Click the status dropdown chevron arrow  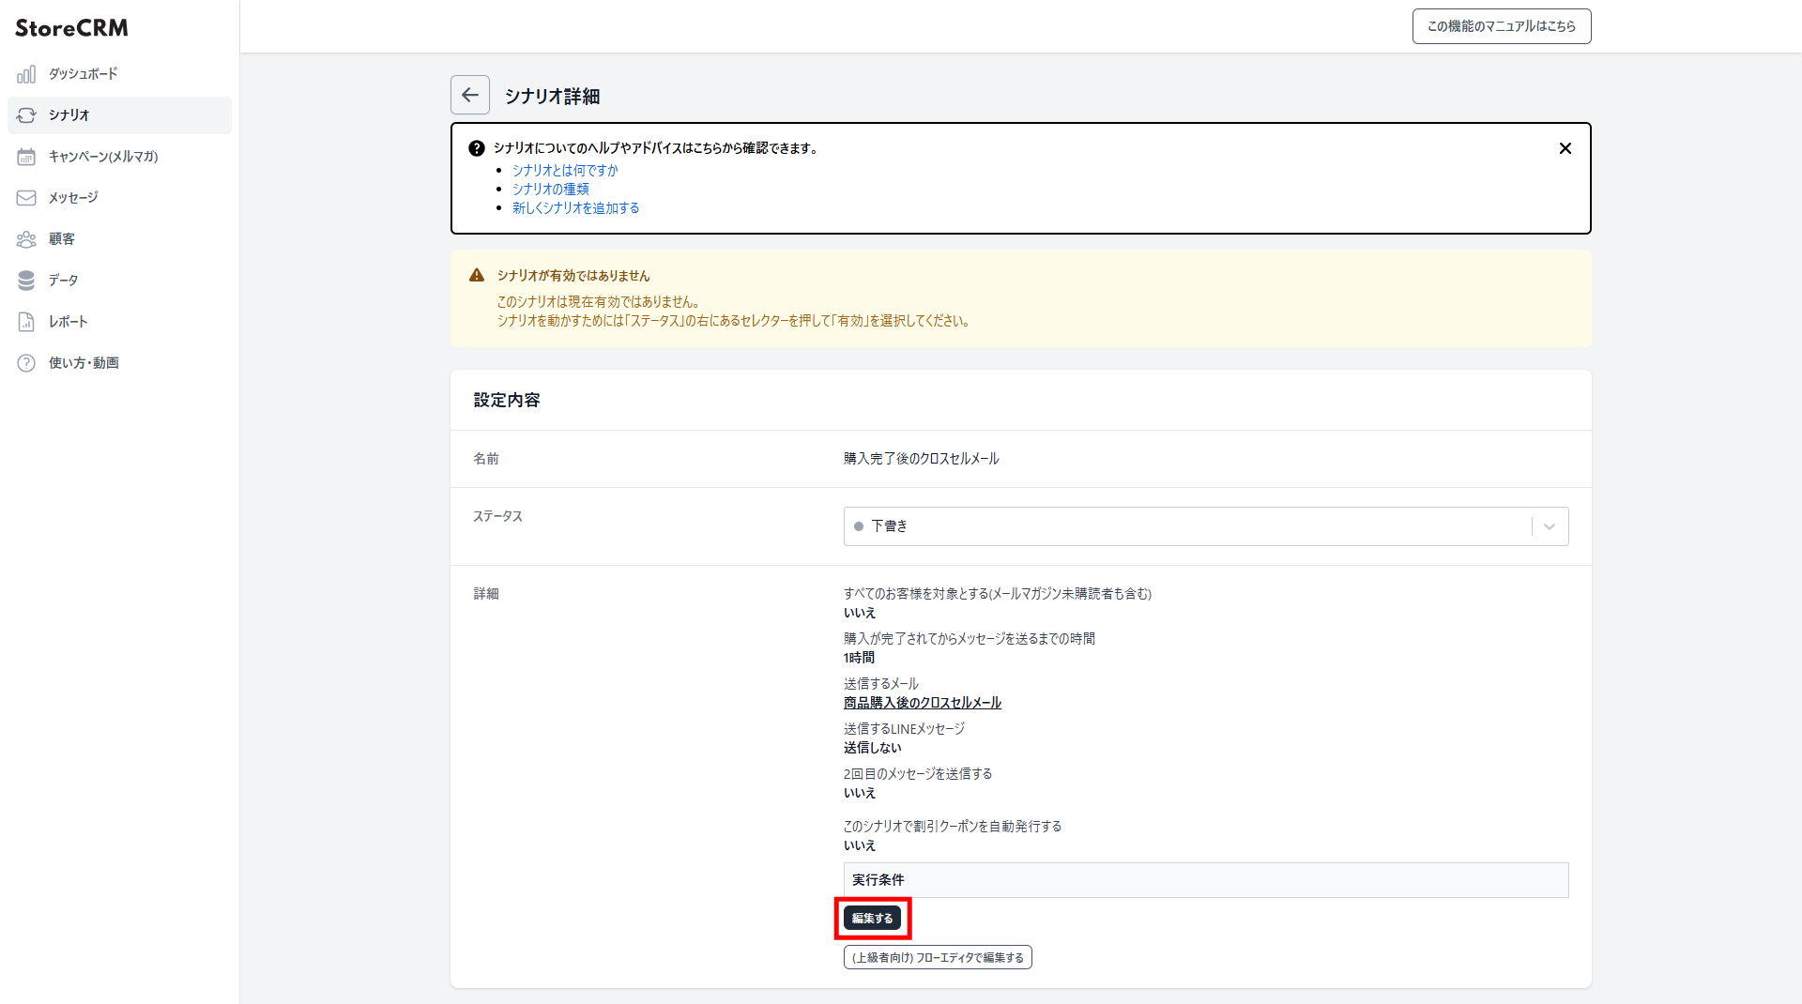(x=1550, y=526)
